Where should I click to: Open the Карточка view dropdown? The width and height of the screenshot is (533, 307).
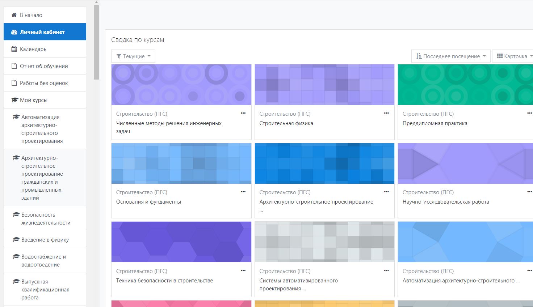(x=513, y=56)
